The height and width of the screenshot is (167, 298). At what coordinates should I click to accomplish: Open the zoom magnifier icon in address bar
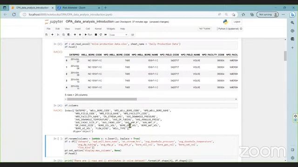pyautogui.click(x=226, y=14)
